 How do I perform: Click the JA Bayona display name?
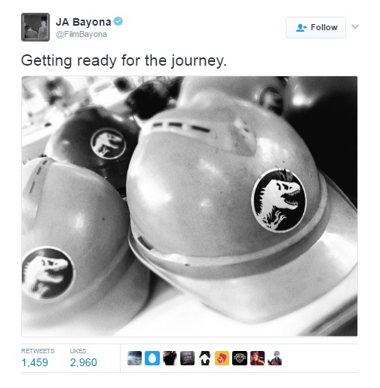[x=84, y=22]
